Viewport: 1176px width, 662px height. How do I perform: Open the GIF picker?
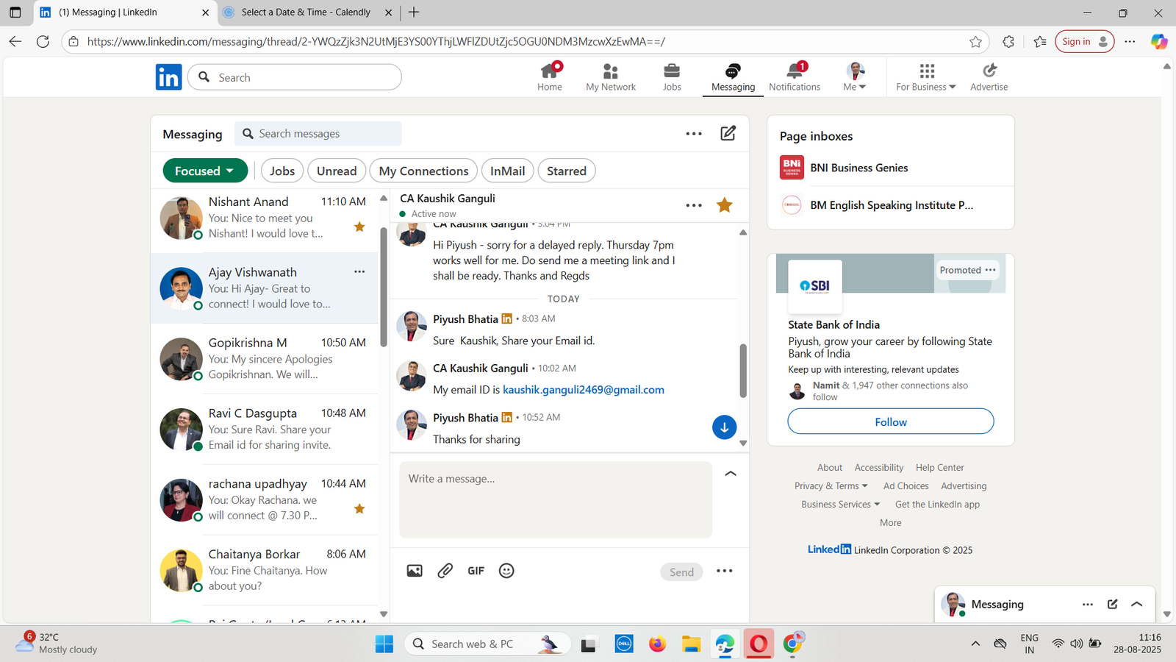[x=476, y=571]
